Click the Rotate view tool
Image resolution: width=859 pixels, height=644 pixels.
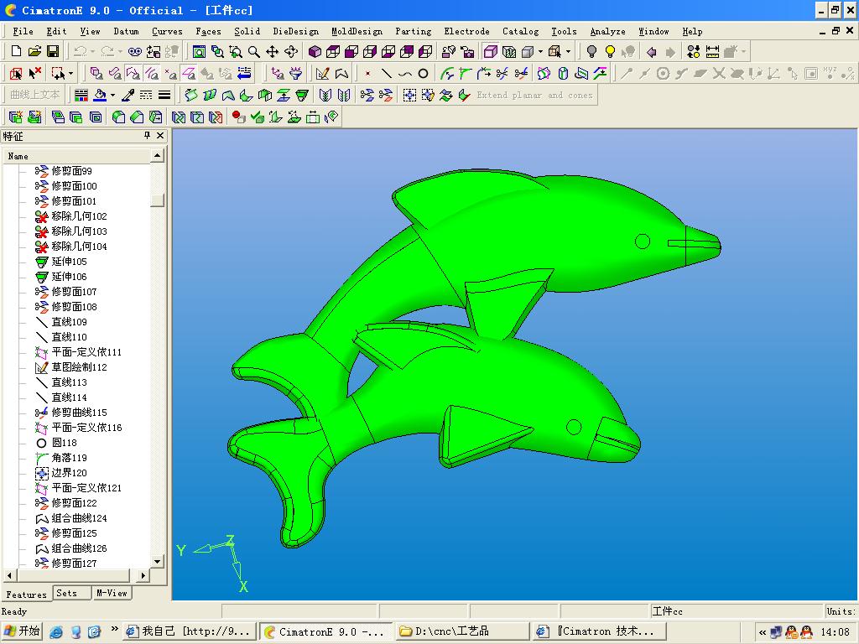click(291, 51)
